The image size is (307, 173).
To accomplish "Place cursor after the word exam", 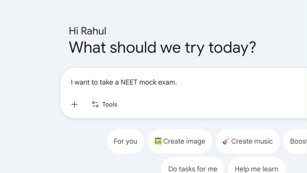I will (177, 82).
